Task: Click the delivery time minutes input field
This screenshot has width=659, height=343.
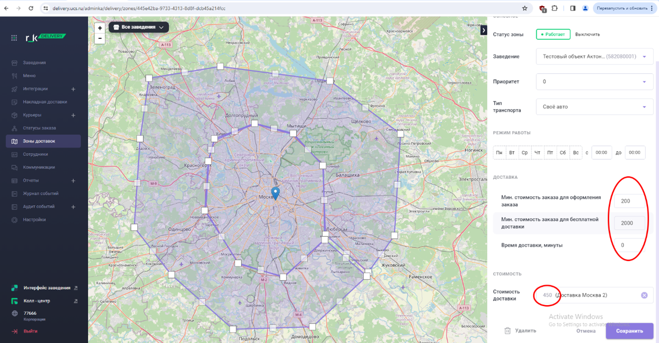Action: point(628,245)
